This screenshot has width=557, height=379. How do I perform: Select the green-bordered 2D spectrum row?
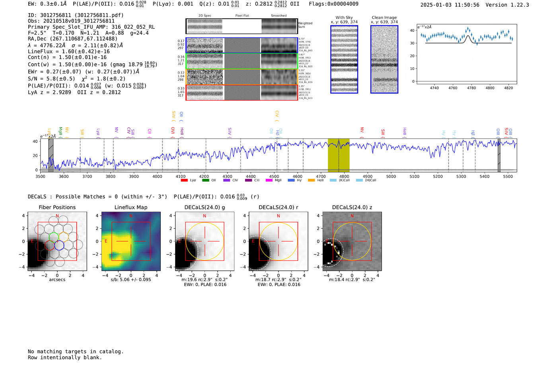[242, 61]
